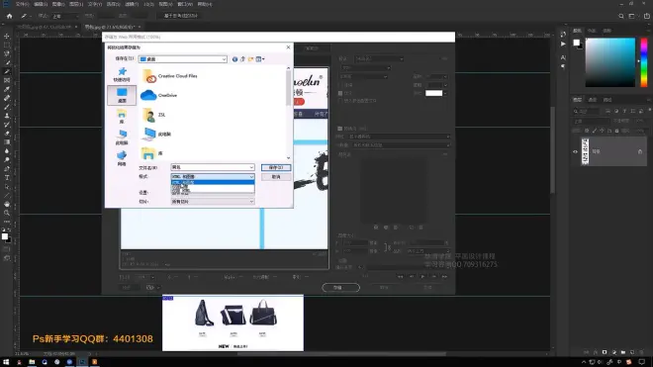Switch to the first document tab
The image size is (653, 367).
[47, 27]
